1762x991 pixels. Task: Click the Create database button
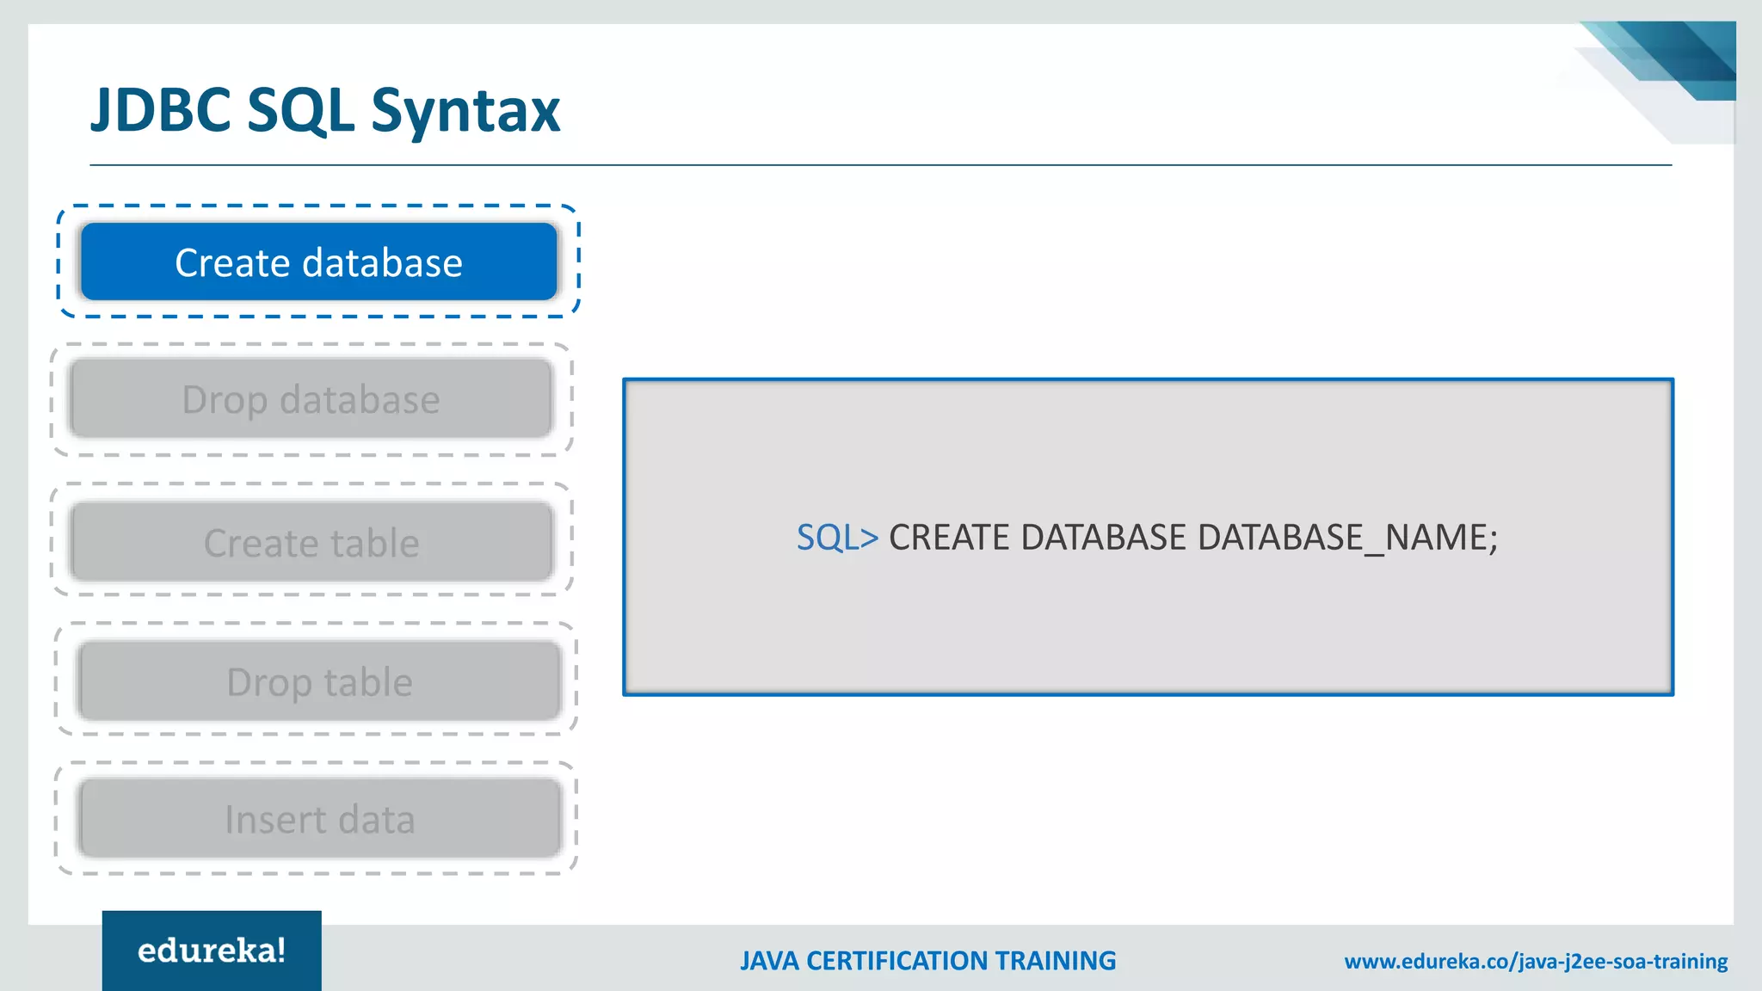pos(318,262)
